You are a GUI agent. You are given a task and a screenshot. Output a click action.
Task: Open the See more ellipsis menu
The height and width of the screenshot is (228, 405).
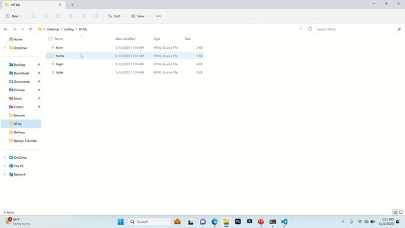pos(158,16)
